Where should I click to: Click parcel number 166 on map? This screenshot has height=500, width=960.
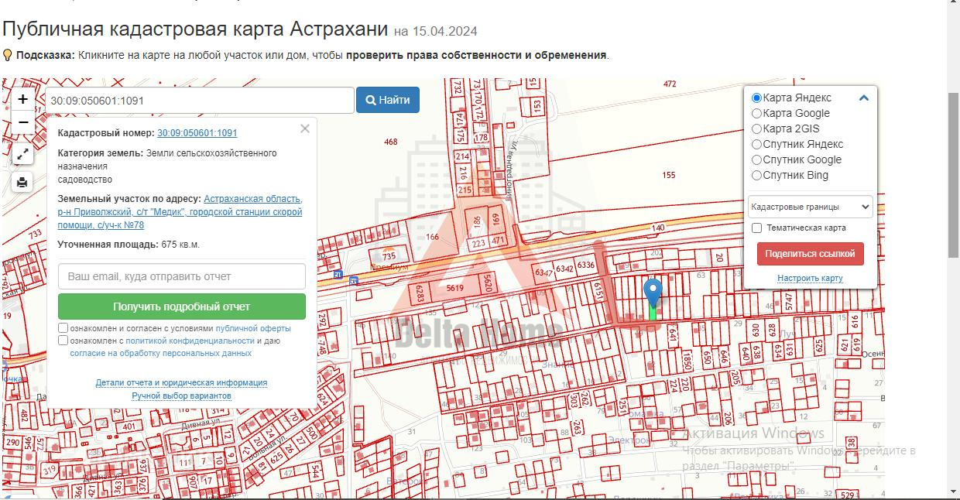click(433, 237)
